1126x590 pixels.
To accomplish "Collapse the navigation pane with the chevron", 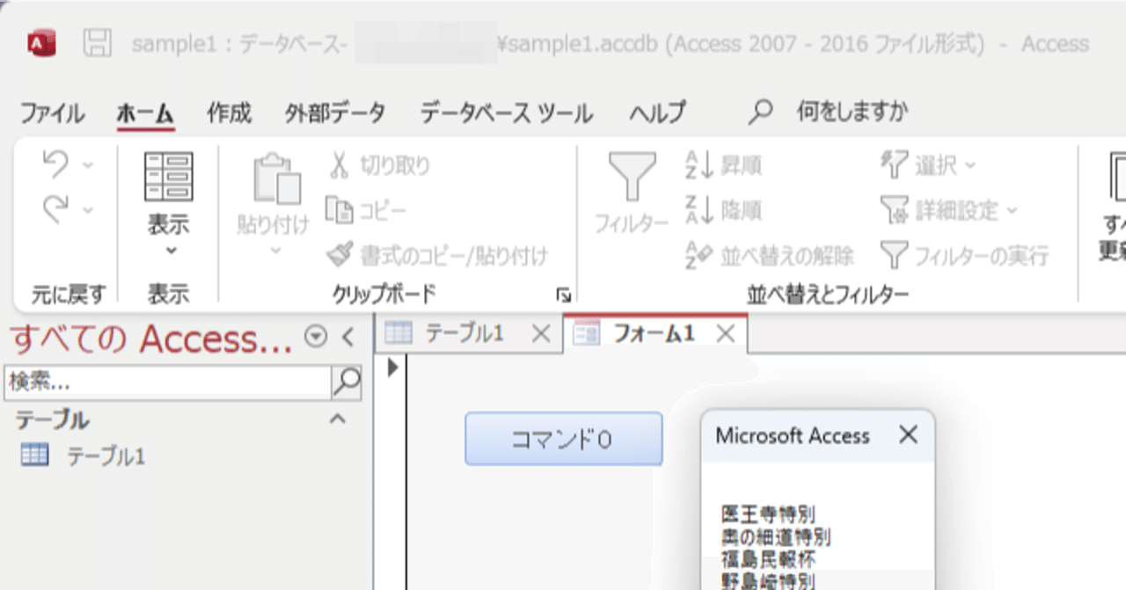I will click(x=347, y=336).
